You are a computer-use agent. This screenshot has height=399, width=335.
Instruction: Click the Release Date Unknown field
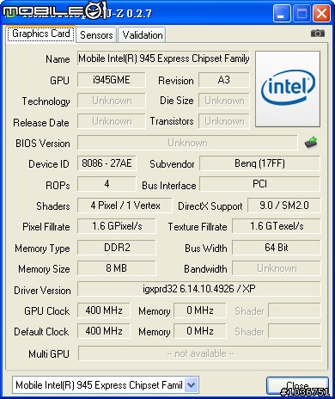(112, 121)
